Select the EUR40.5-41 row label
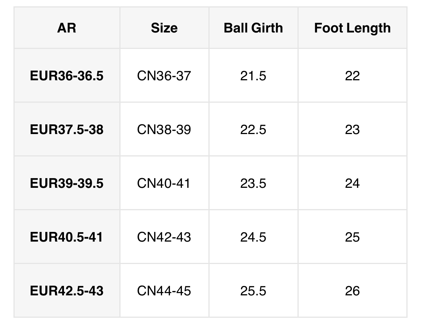This screenshot has height=320, width=421. [67, 237]
